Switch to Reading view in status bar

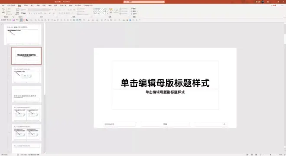(x=256, y=155)
